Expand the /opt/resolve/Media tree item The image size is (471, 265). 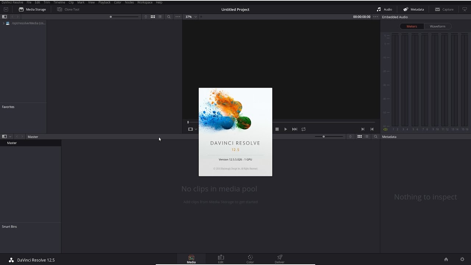click(x=4, y=23)
